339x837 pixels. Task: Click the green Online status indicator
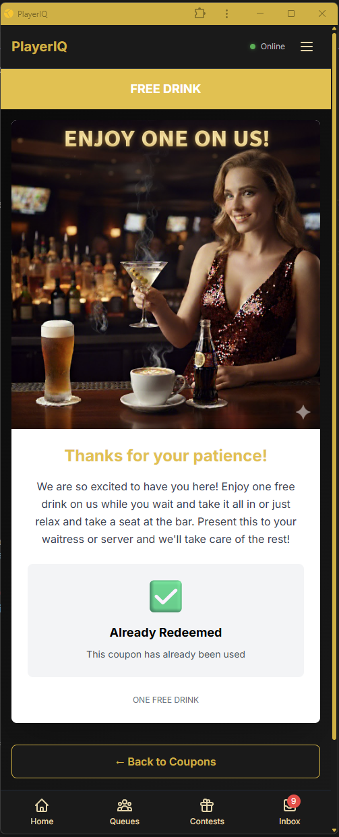tap(253, 47)
